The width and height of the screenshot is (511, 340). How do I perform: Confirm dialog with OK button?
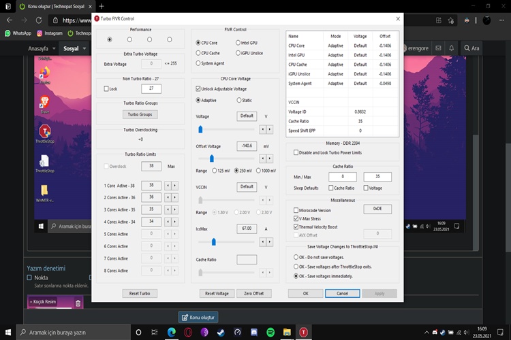coord(305,293)
